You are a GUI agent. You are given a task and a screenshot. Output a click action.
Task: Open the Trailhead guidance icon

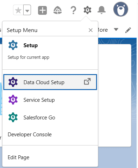pos(58,10)
